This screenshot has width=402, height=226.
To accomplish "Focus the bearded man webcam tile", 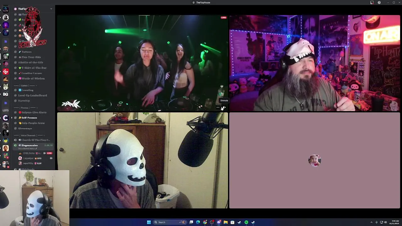I will pos(314,63).
